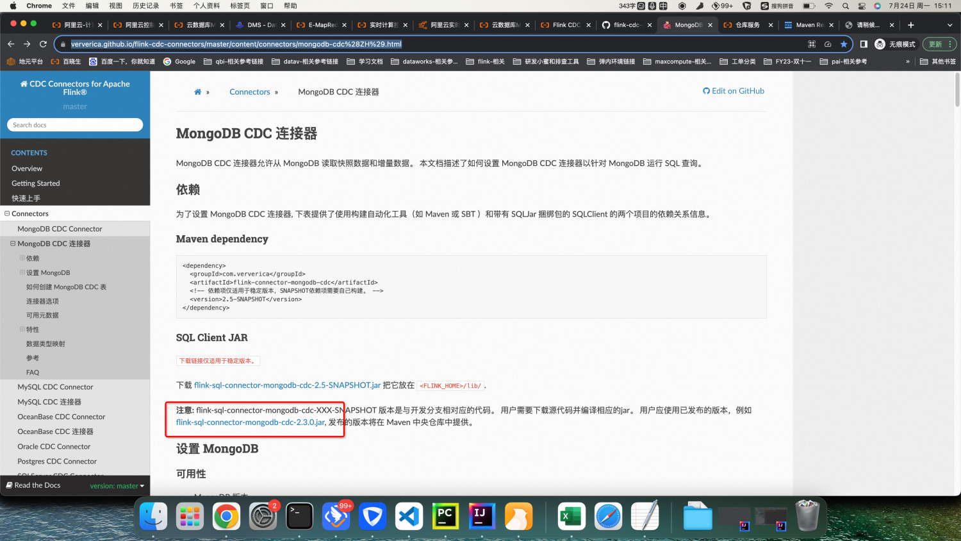961x541 pixels.
Task: Open Safari from the Dock
Action: [607, 516]
